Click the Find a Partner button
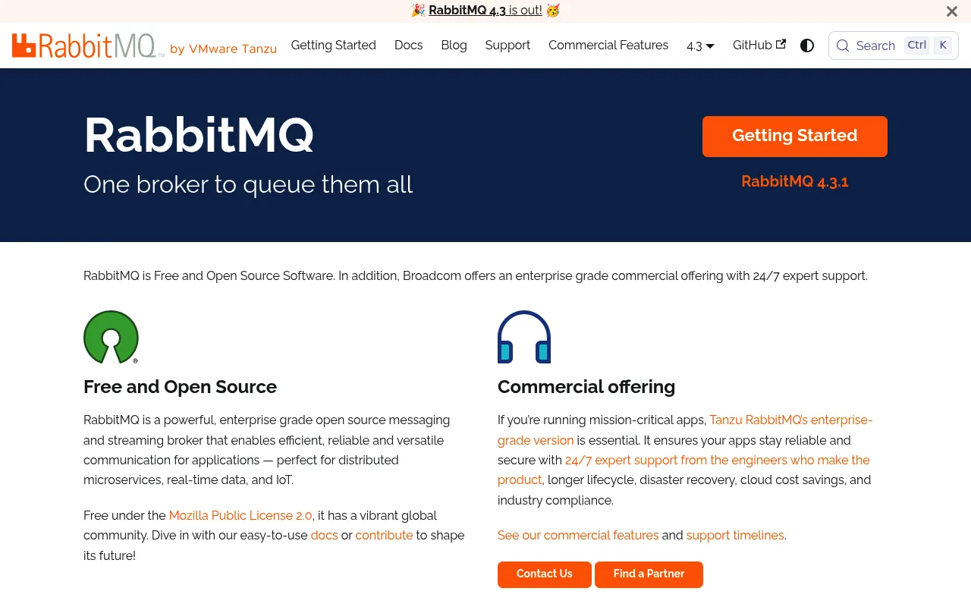971x607 pixels. pos(649,574)
